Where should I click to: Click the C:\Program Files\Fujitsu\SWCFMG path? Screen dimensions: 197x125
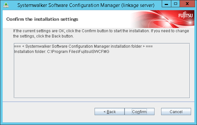pos(78,52)
